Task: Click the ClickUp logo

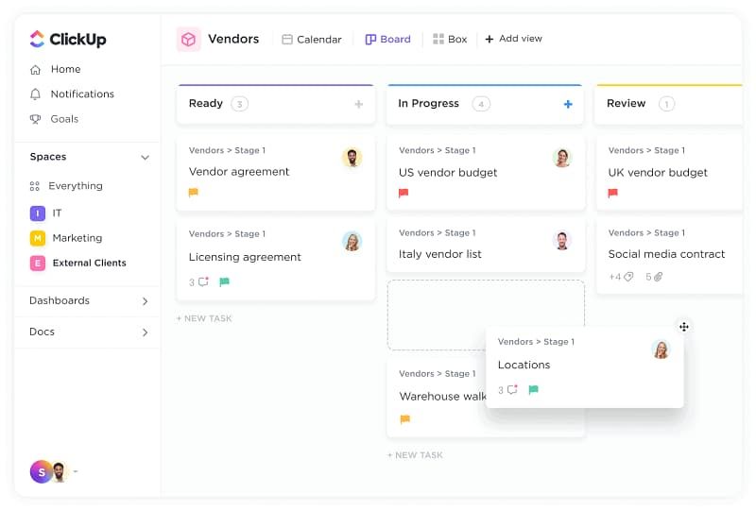Action: click(x=67, y=40)
